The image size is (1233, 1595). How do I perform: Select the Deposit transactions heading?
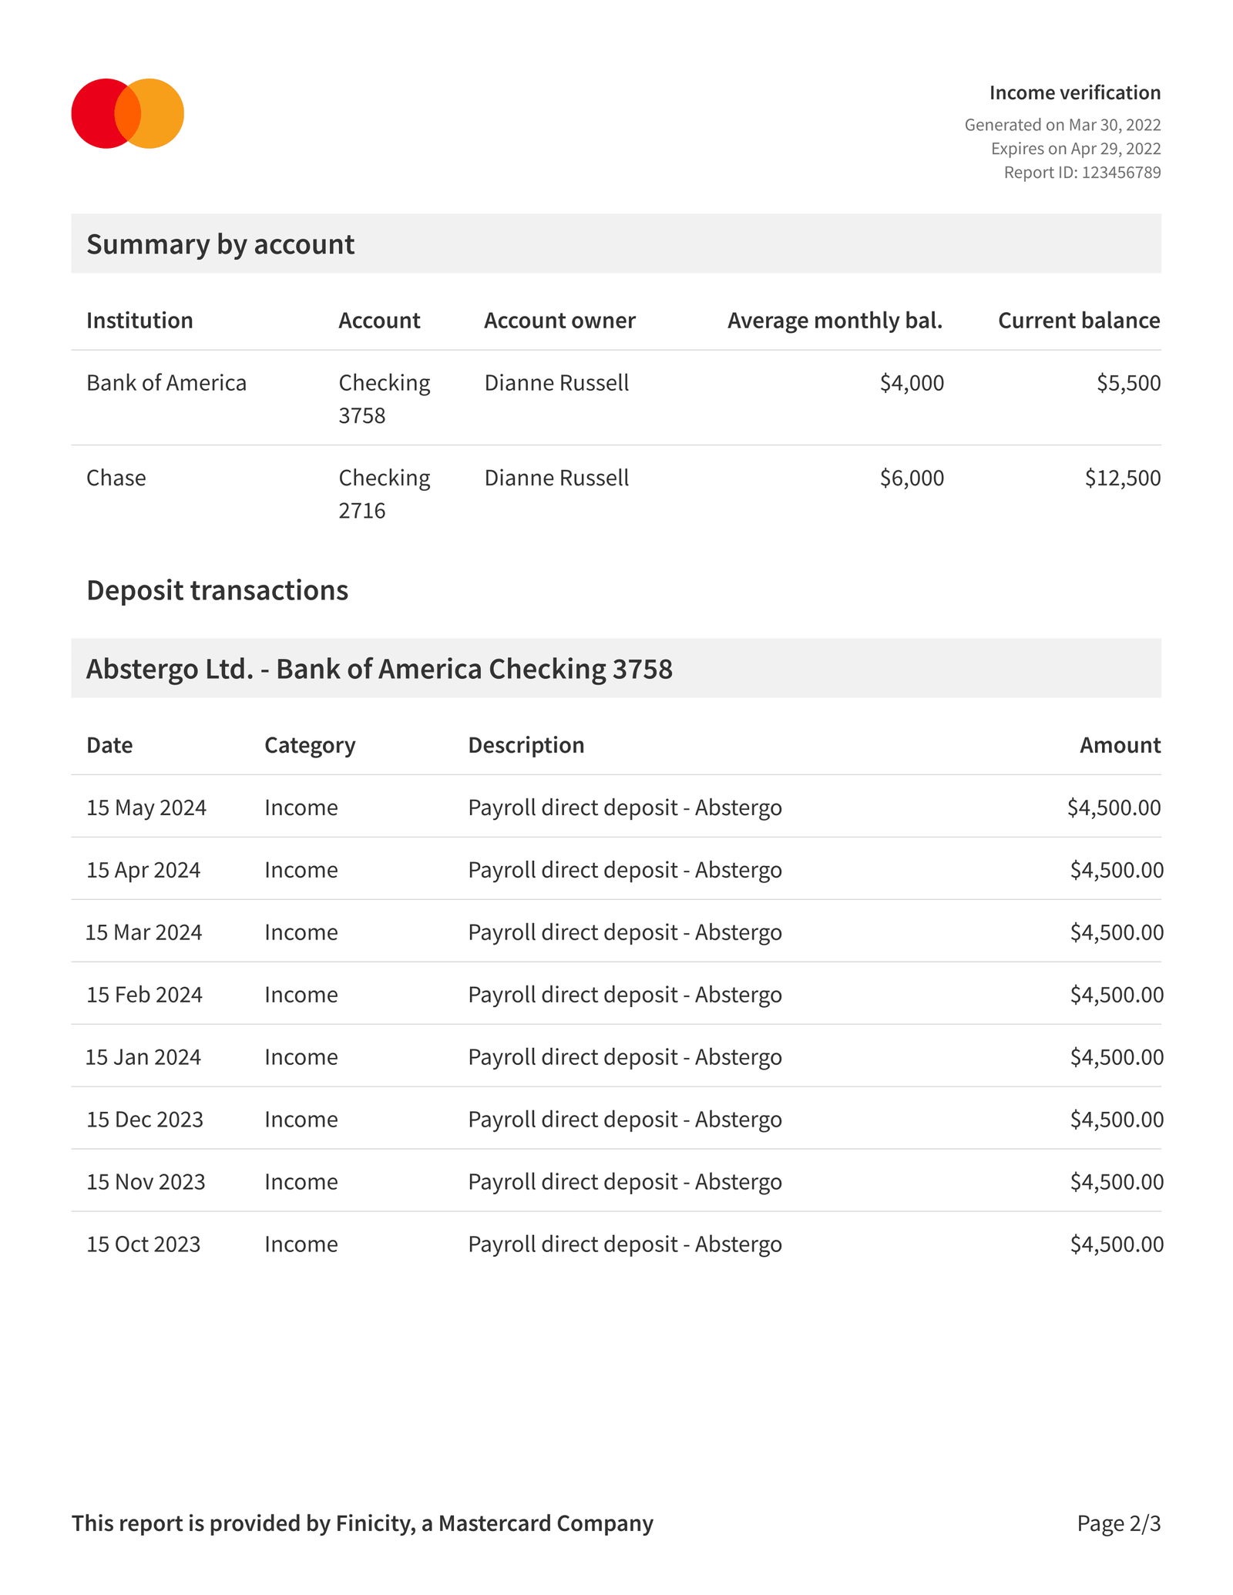[x=218, y=591]
